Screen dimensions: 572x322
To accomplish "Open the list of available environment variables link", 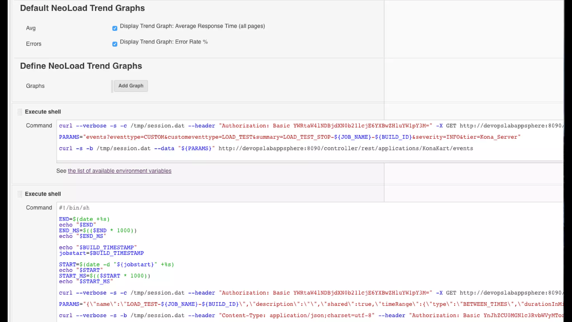I will tap(120, 171).
